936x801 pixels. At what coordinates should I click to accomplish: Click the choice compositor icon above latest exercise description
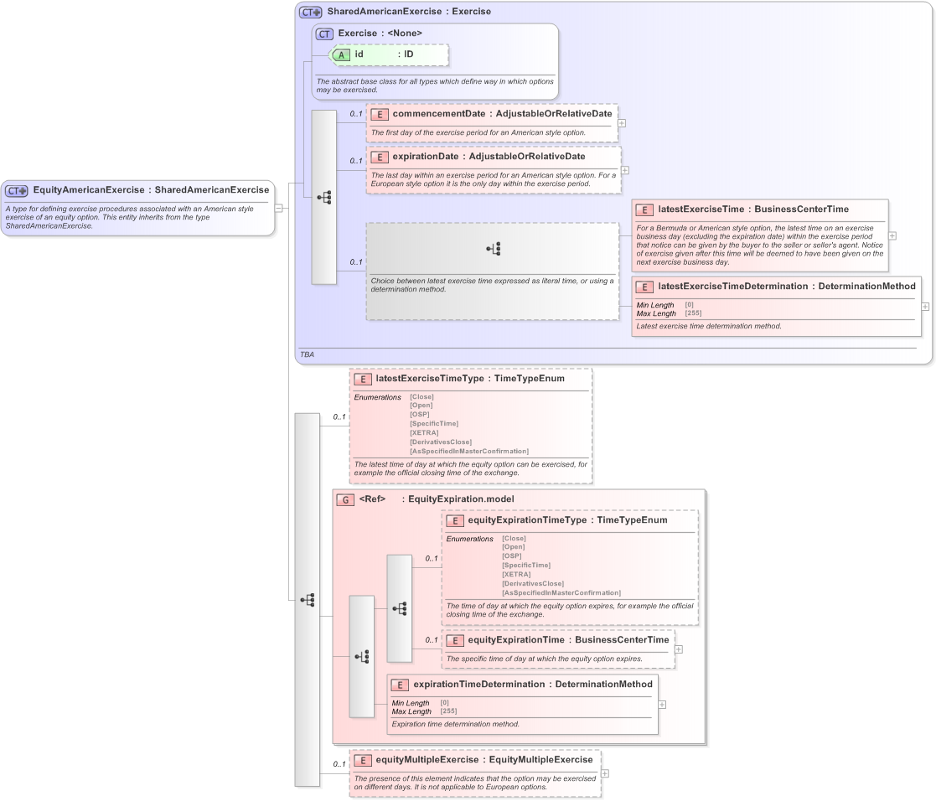click(x=493, y=249)
